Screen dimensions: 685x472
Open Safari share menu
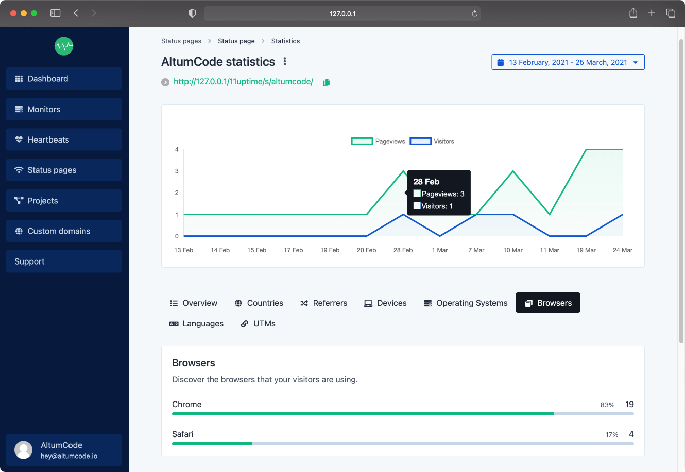tap(633, 13)
